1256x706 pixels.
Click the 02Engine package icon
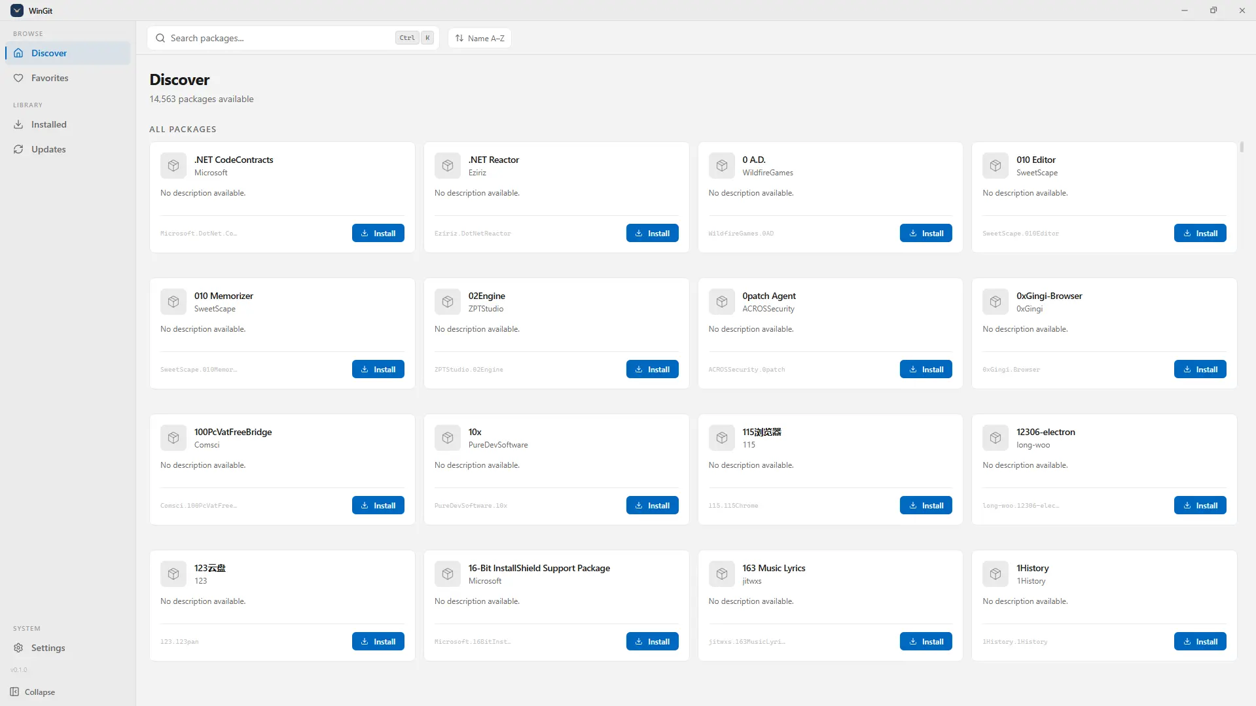448,302
